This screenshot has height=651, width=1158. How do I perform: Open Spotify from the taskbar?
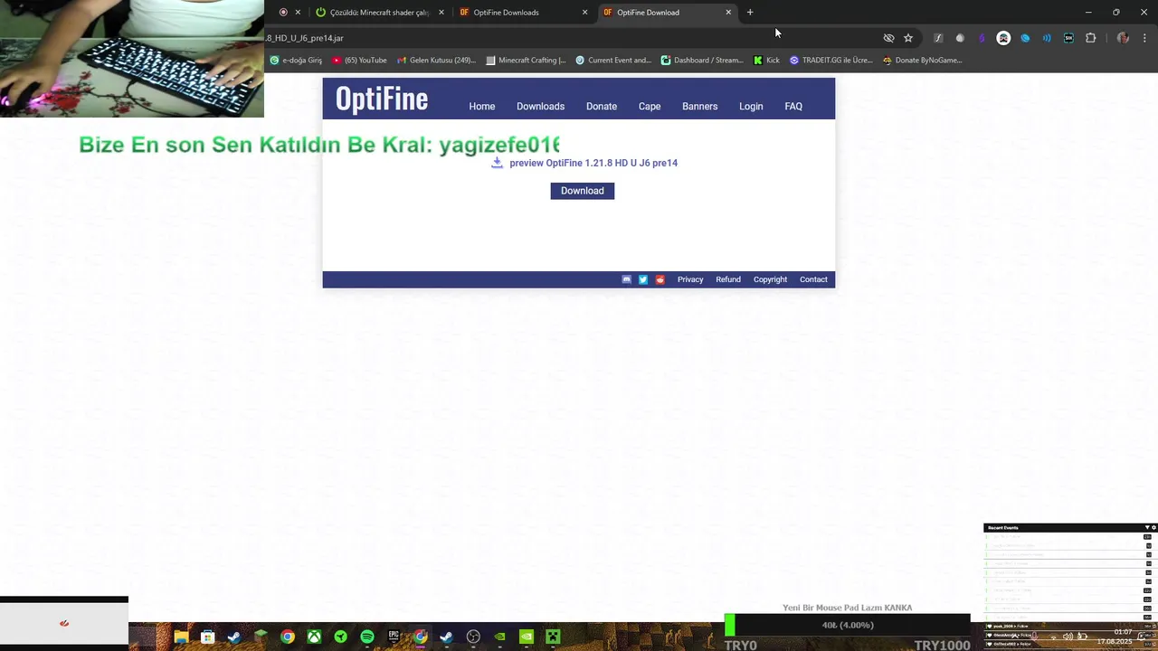coord(367,637)
